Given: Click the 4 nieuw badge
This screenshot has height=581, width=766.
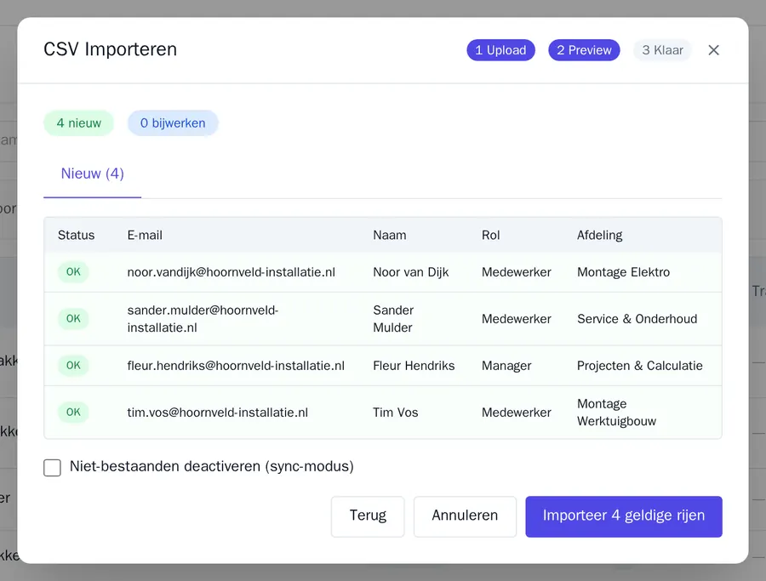Looking at the screenshot, I should click(78, 123).
